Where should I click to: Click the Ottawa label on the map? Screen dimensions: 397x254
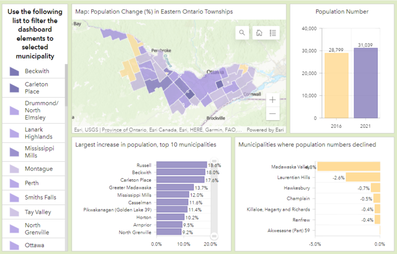215,72
